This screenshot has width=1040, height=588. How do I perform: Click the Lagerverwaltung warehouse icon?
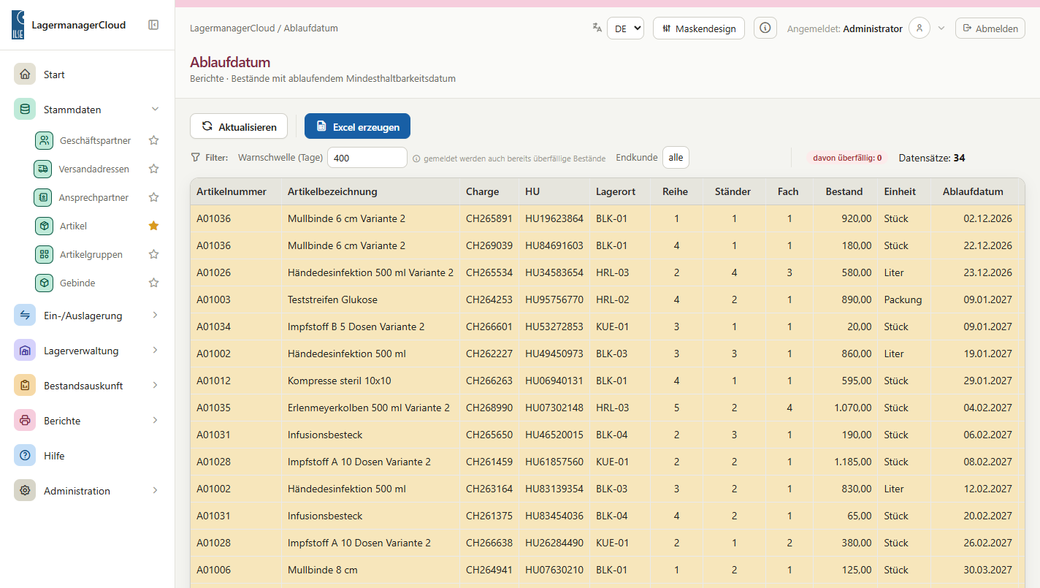click(x=25, y=351)
